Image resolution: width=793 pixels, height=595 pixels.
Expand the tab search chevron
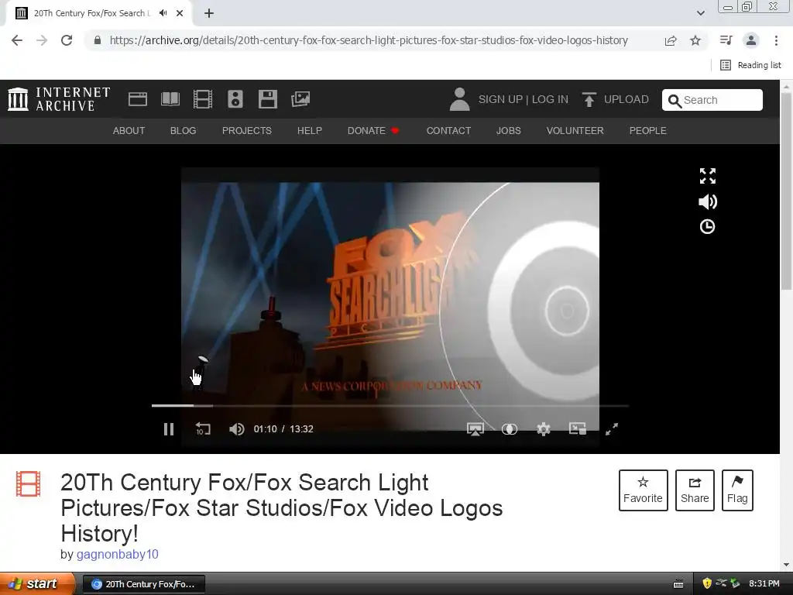point(700,13)
